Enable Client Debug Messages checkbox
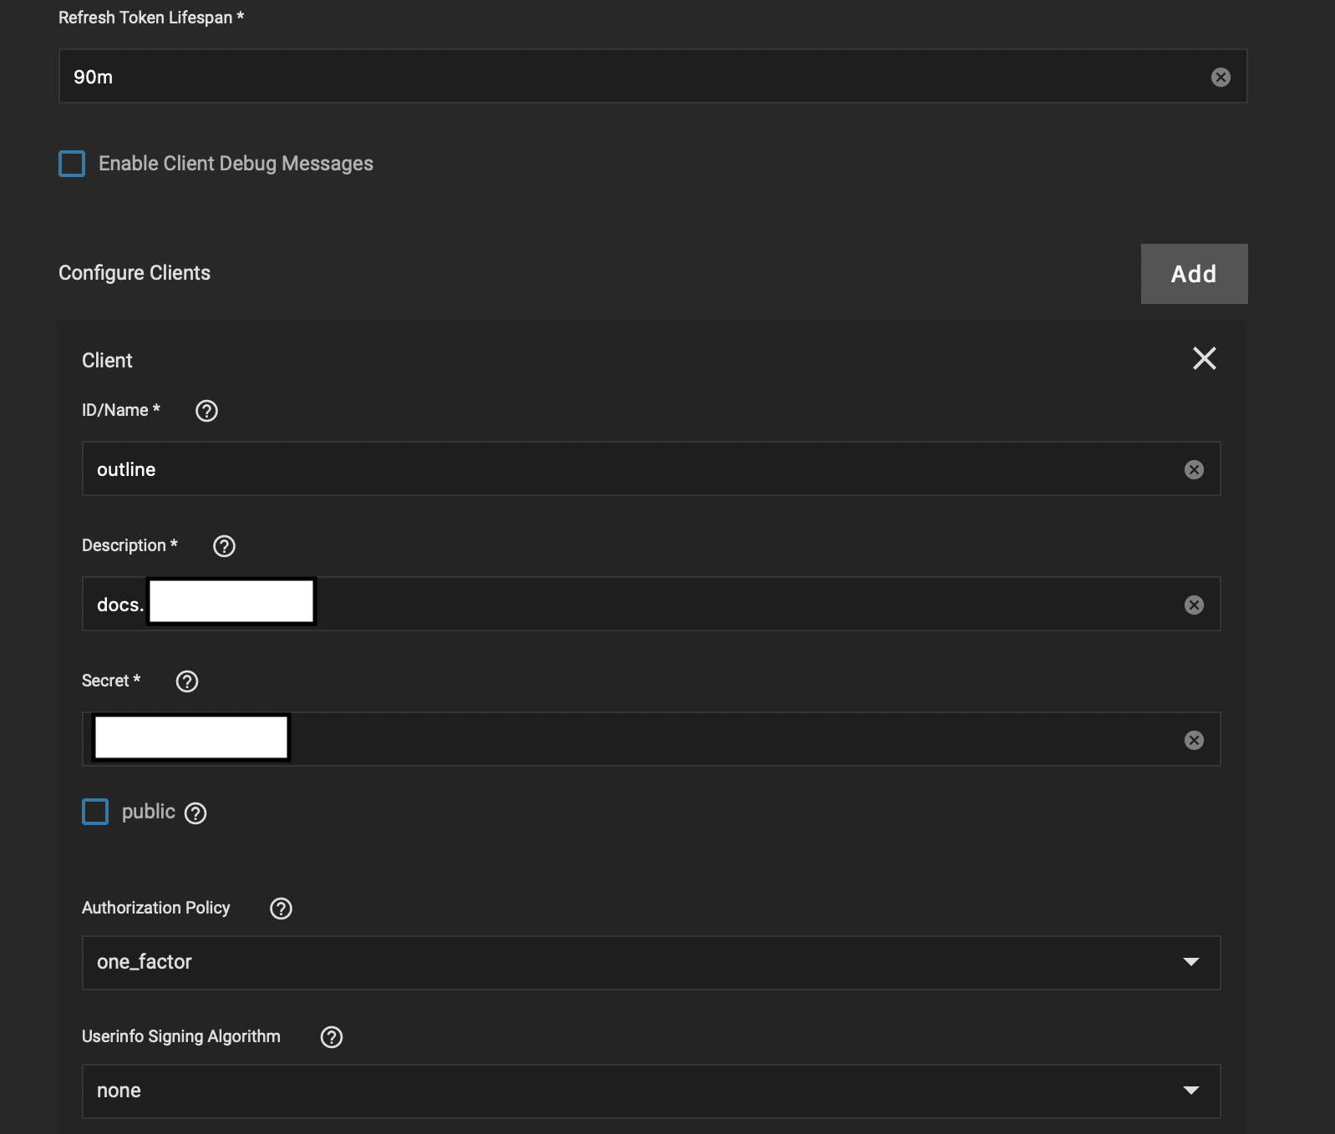The image size is (1335, 1134). [x=72, y=164]
